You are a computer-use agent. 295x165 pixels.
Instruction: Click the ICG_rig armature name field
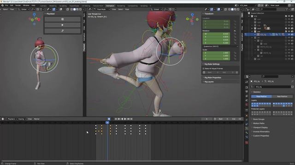[x=272, y=87]
